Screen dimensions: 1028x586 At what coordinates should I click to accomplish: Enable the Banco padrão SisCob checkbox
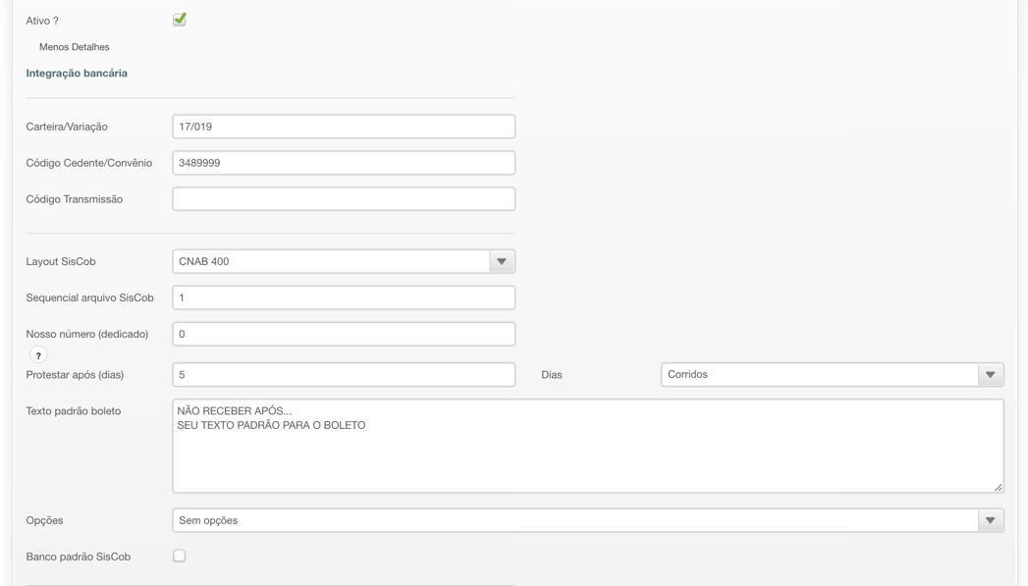180,557
